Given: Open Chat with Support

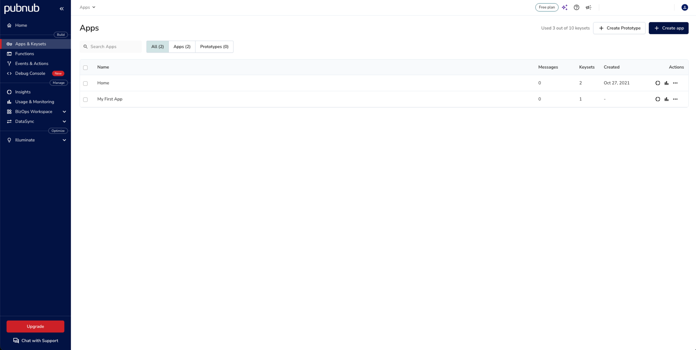Looking at the screenshot, I should tap(35, 341).
